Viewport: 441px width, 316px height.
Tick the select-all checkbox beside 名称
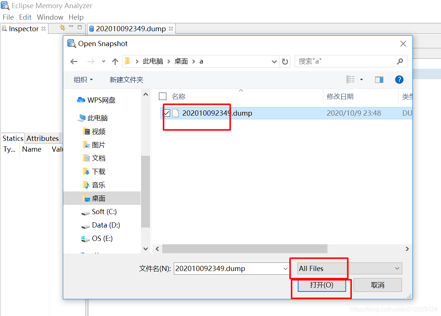[x=163, y=96]
